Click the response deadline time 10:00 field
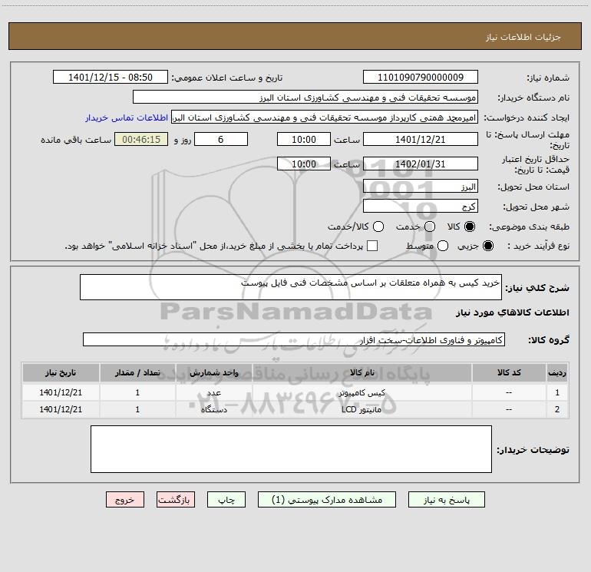This screenshot has height=572, width=591. click(x=304, y=140)
